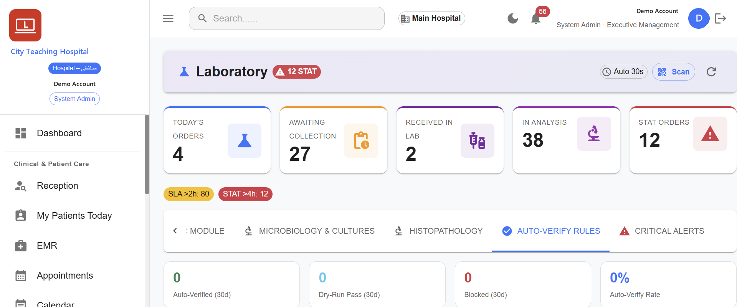The height and width of the screenshot is (307, 737).
Task: Click the Dashboard grid icon
Action: (21, 133)
